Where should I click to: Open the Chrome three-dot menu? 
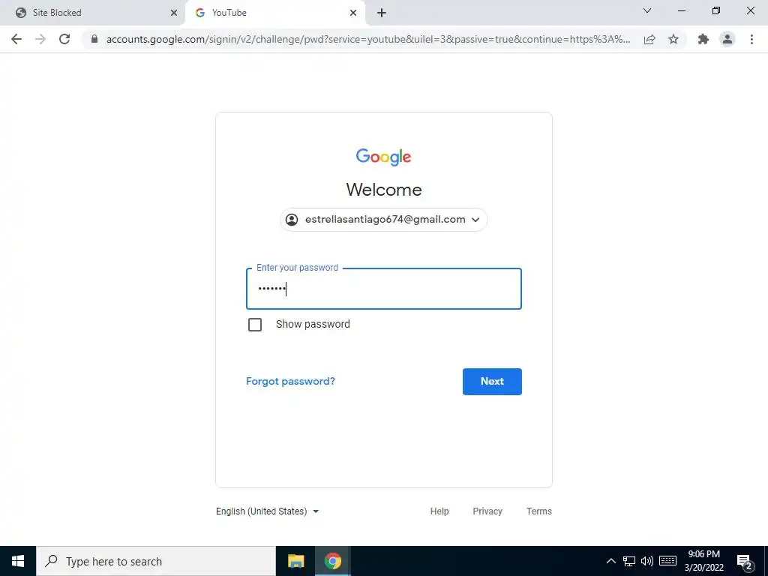coord(751,39)
